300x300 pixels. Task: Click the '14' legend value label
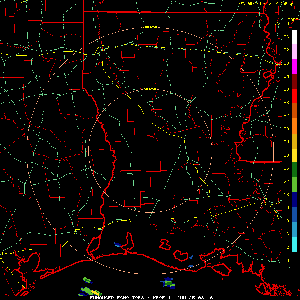tap(286, 208)
